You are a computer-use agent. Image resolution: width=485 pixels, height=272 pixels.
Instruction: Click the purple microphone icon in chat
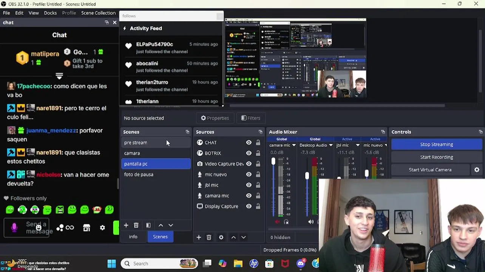[x=14, y=227]
